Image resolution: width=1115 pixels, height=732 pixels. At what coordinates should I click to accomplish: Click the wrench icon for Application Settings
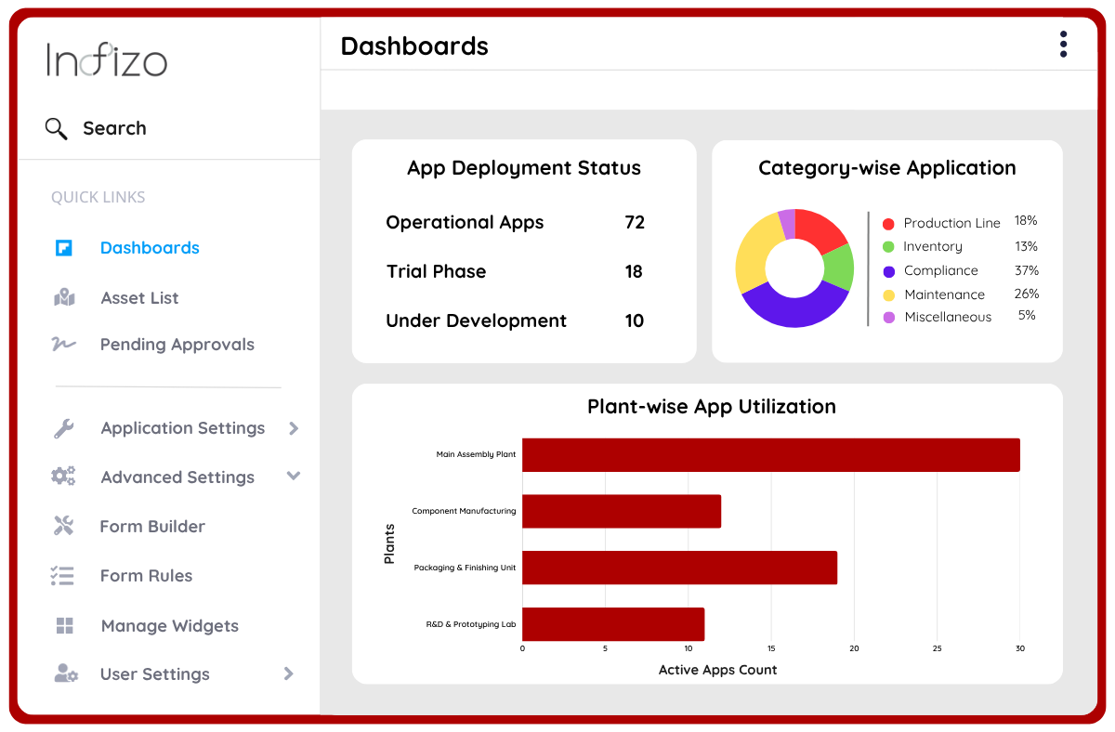[x=62, y=427]
